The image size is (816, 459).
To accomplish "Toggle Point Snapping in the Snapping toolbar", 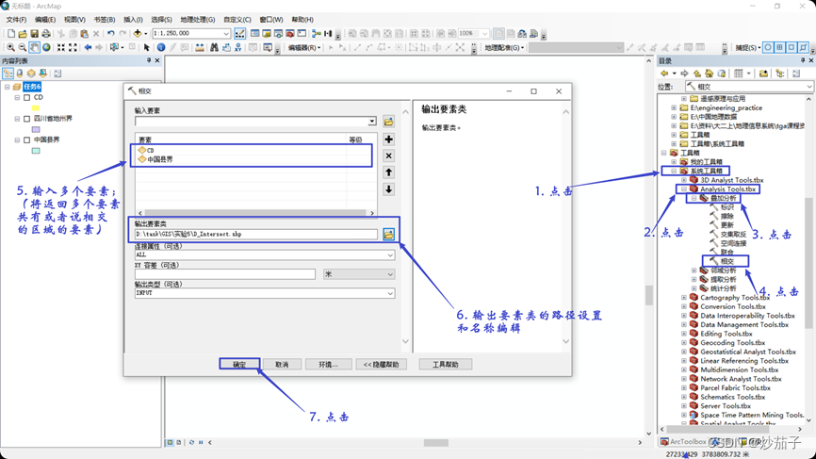I will (x=768, y=47).
